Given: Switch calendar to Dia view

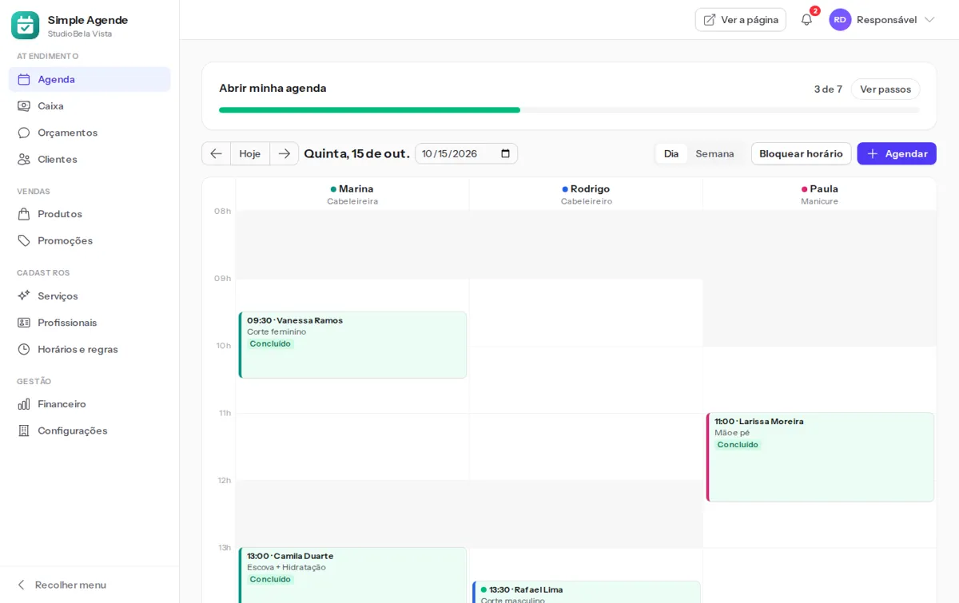Looking at the screenshot, I should [x=671, y=153].
